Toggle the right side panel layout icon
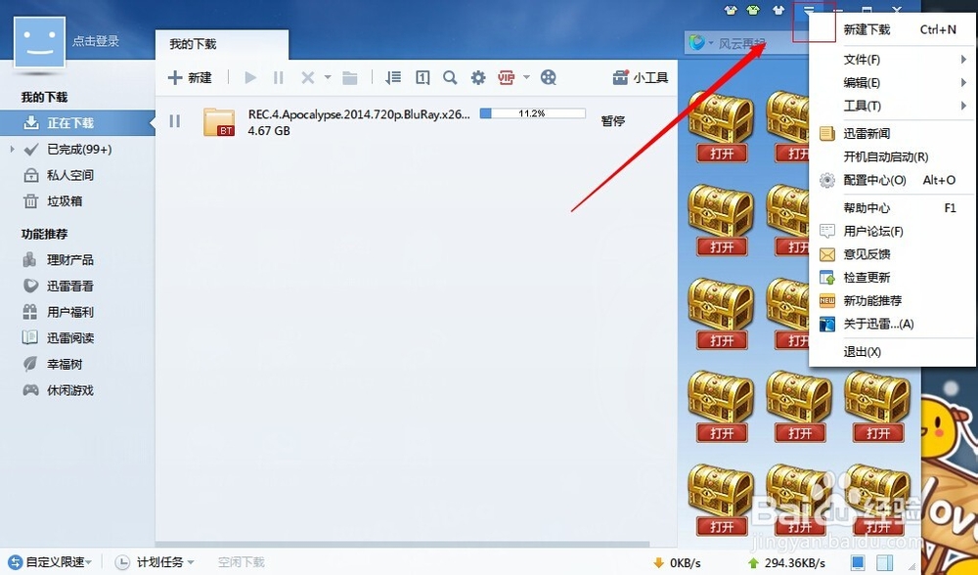The height and width of the screenshot is (575, 978). [884, 562]
